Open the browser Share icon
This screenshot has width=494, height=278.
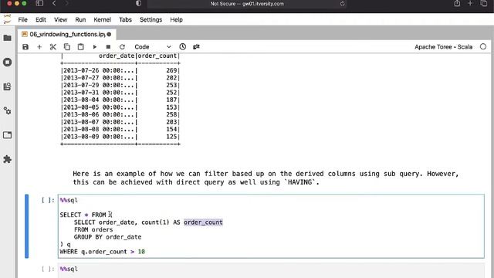point(457,3)
